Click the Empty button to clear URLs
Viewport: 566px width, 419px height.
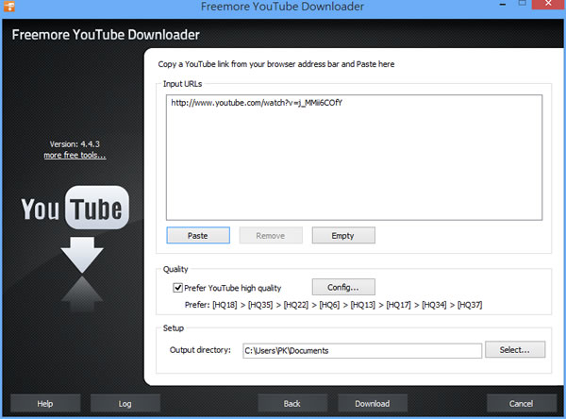click(343, 236)
